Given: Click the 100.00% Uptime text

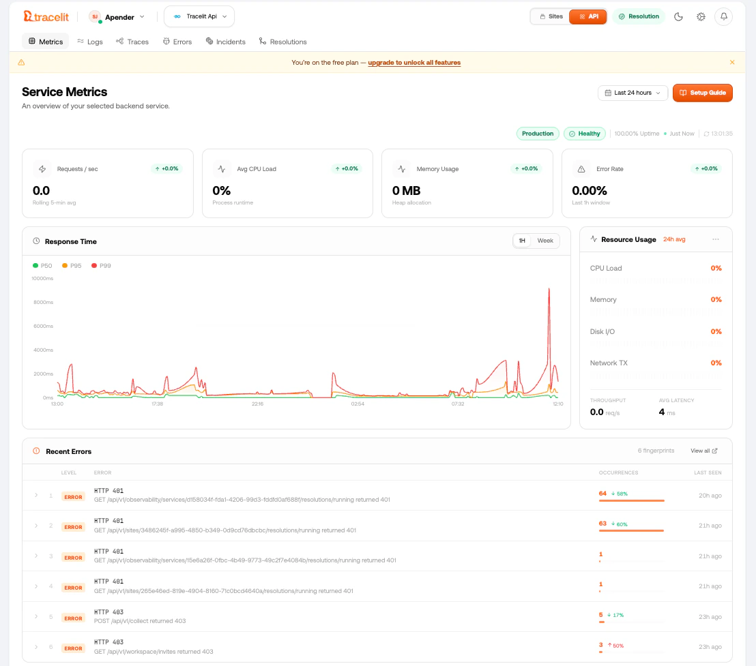Looking at the screenshot, I should coord(637,134).
